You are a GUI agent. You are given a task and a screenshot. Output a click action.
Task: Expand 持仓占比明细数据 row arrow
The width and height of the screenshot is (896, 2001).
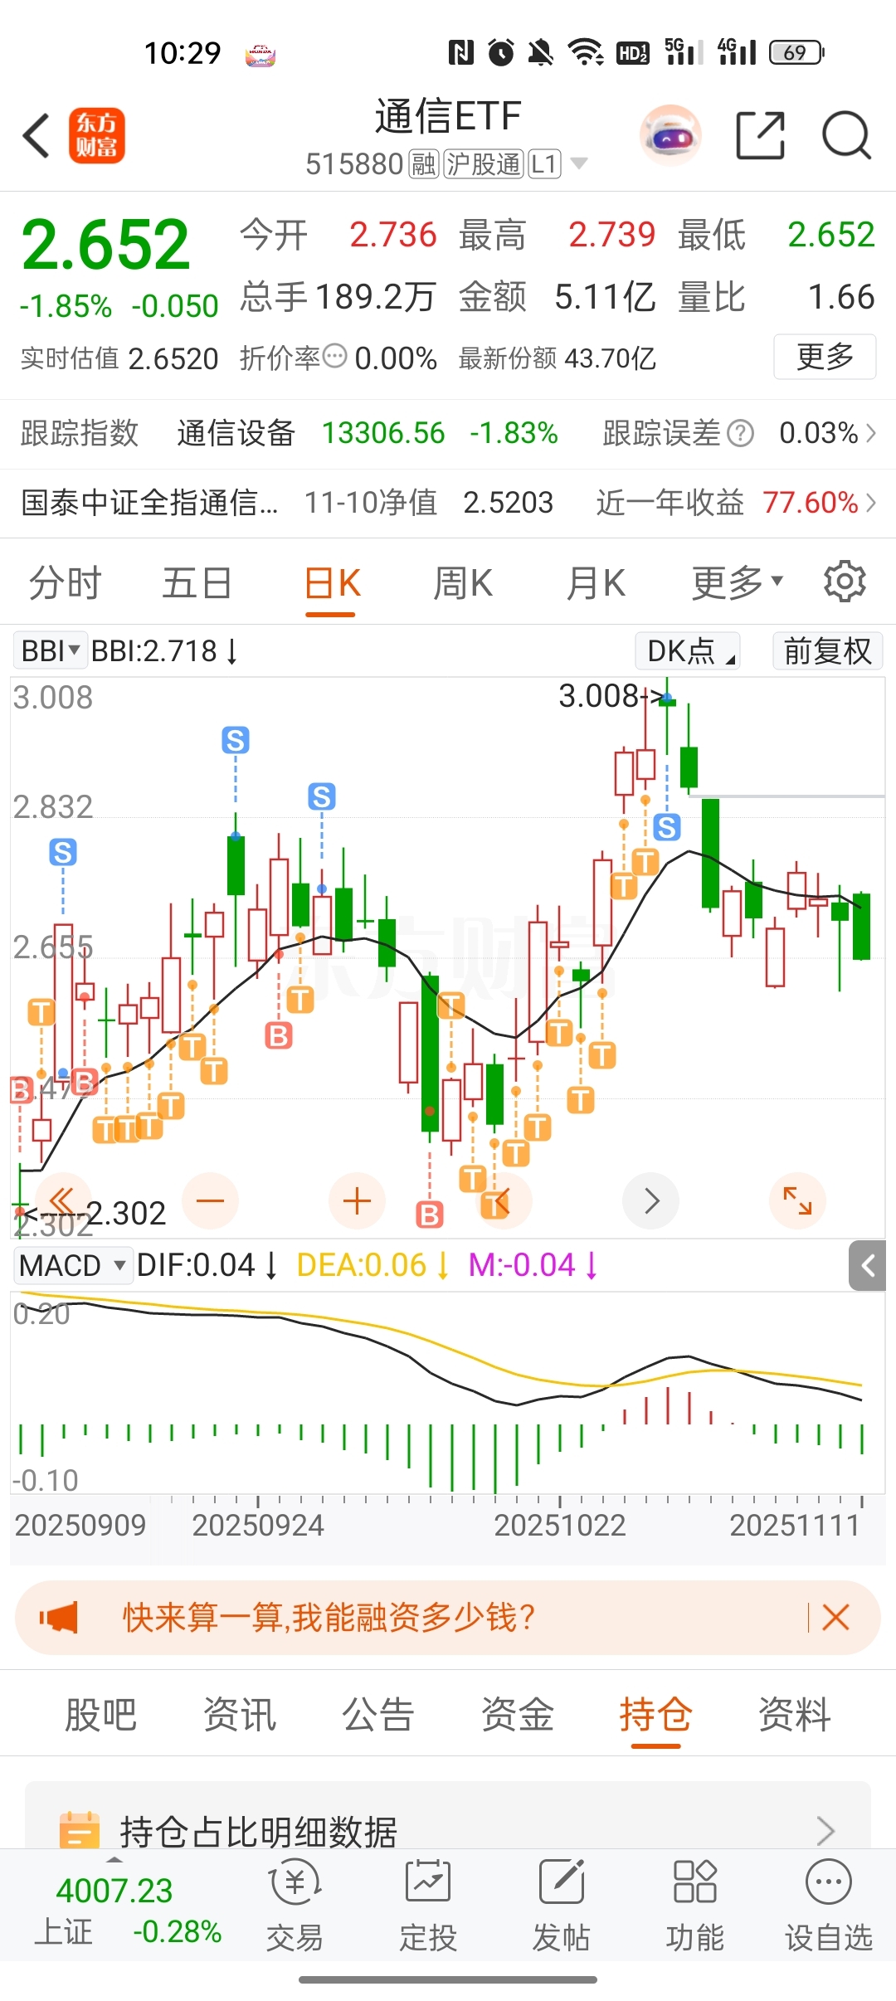[x=825, y=1830]
